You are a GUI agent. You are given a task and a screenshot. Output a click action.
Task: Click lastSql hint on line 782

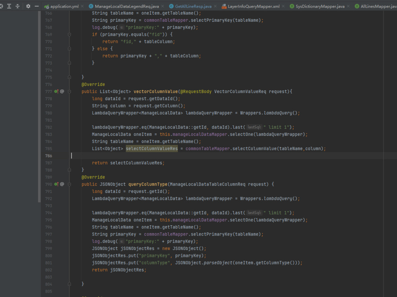click(254, 127)
